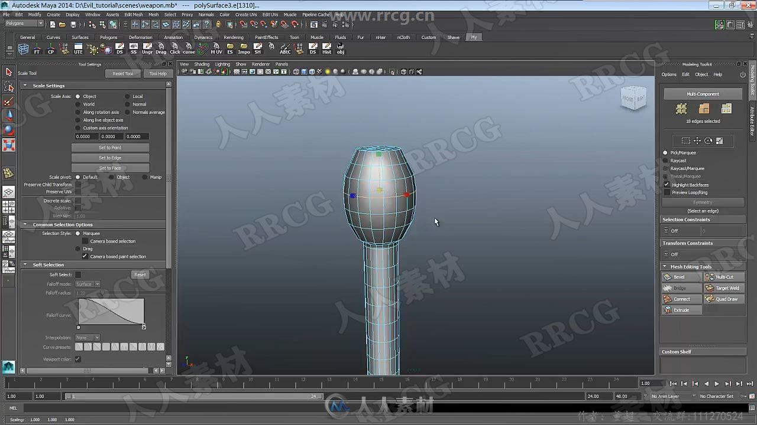Collapse Mesh Editing Tools section
The height and width of the screenshot is (425, 757).
tap(665, 267)
